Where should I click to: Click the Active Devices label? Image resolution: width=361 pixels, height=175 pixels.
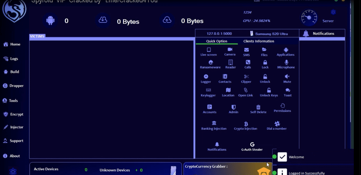46,169
